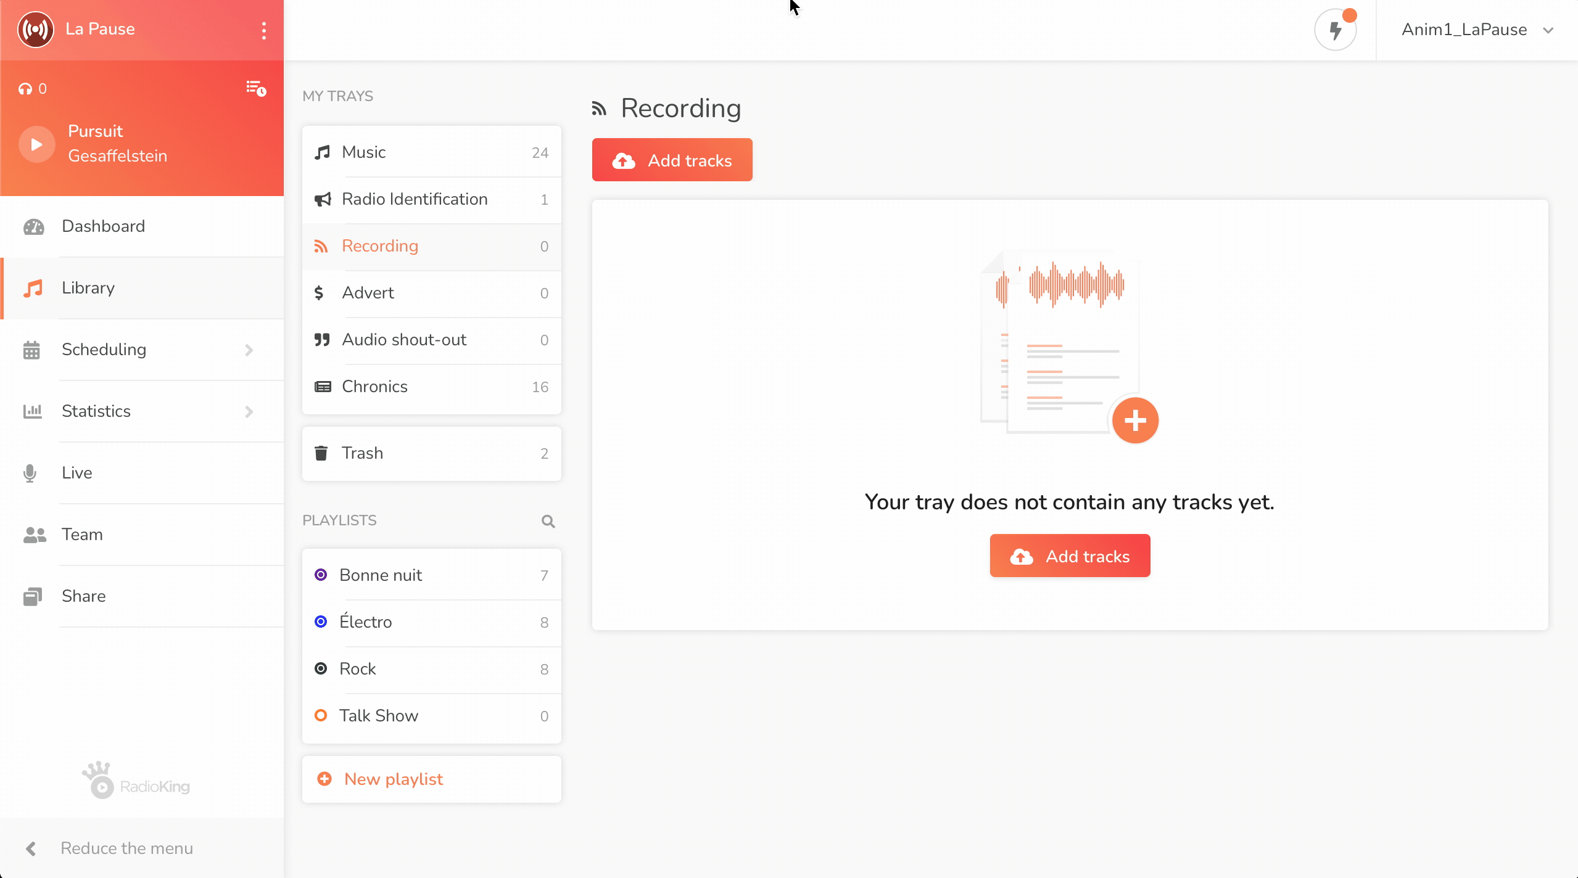1578x878 pixels.
Task: Collapse sidebar using the left chevron icon
Action: click(x=31, y=849)
